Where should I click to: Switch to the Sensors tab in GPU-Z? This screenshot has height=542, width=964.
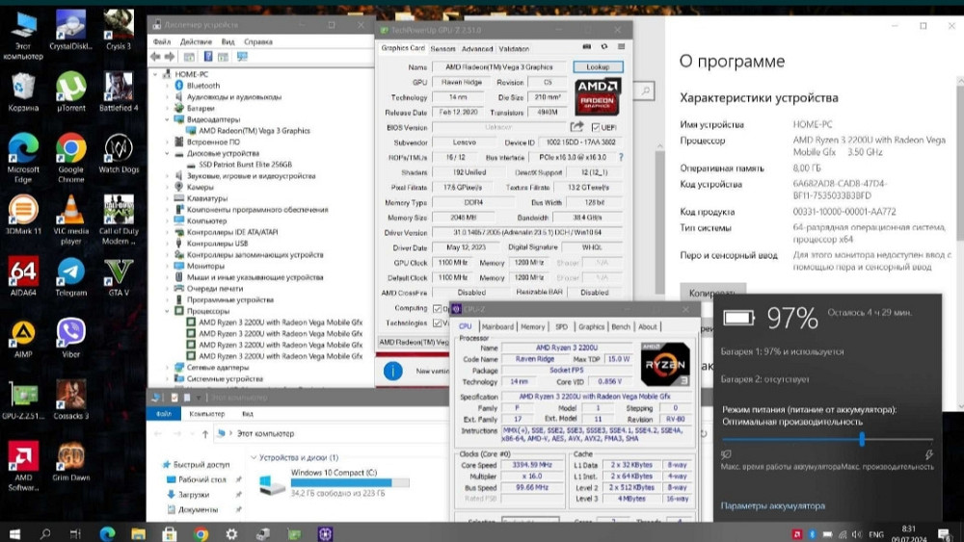click(442, 48)
